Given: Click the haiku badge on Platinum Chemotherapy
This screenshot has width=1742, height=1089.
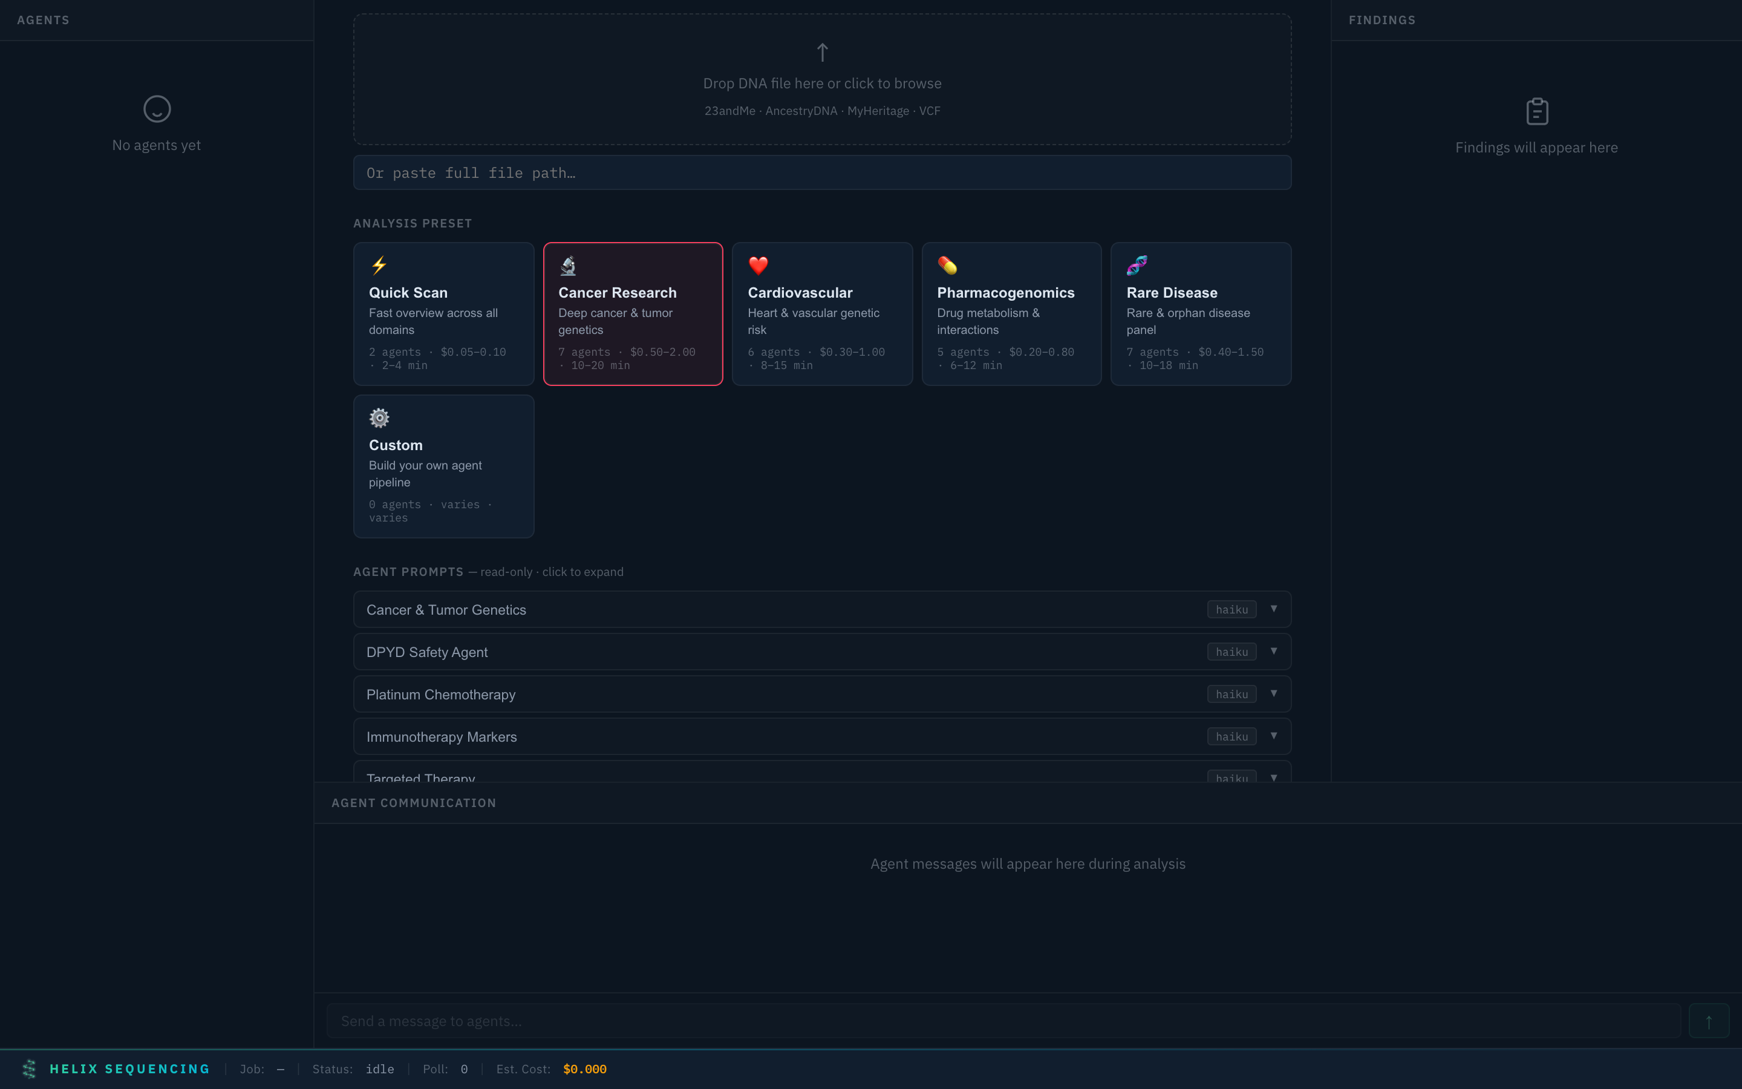Looking at the screenshot, I should [1231, 693].
